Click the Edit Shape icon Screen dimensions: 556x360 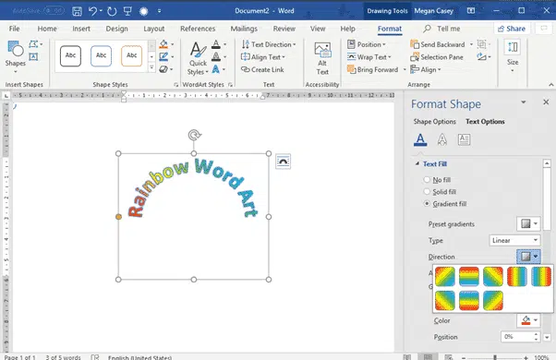tap(33, 44)
